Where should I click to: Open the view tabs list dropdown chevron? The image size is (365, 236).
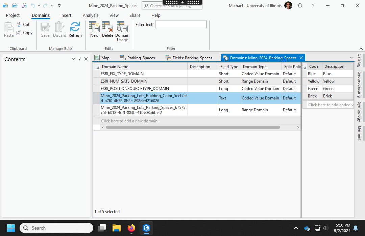tap(351, 58)
